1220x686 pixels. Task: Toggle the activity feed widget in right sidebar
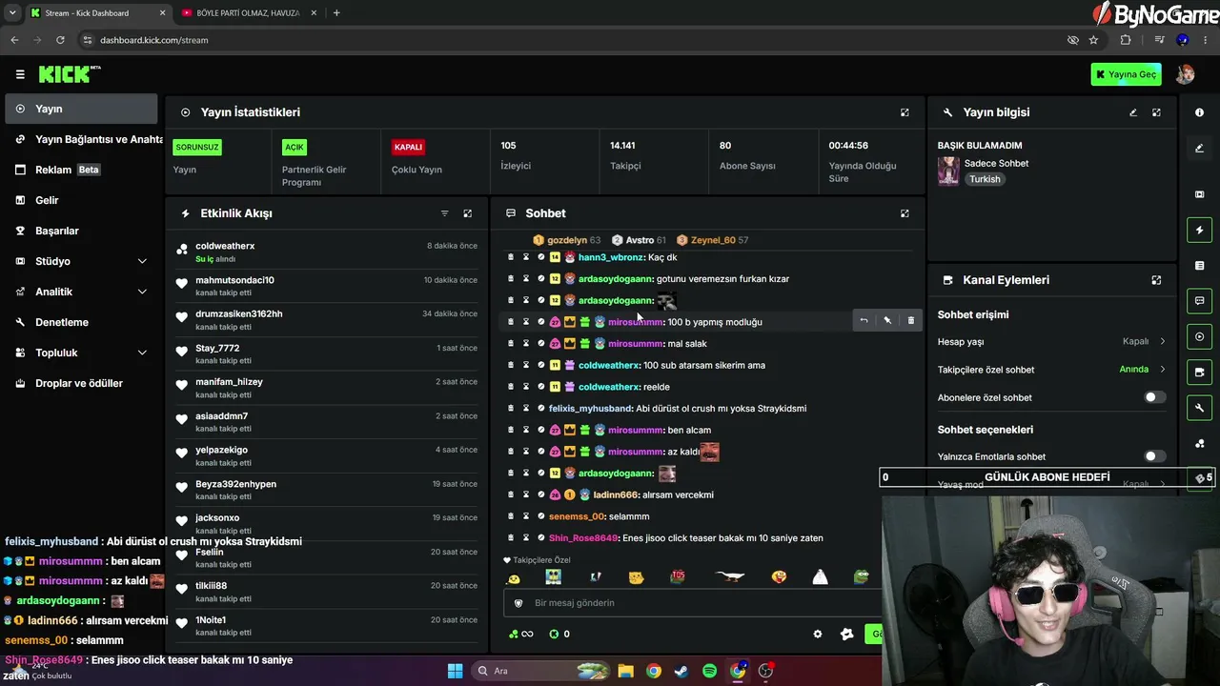[x=1199, y=230]
